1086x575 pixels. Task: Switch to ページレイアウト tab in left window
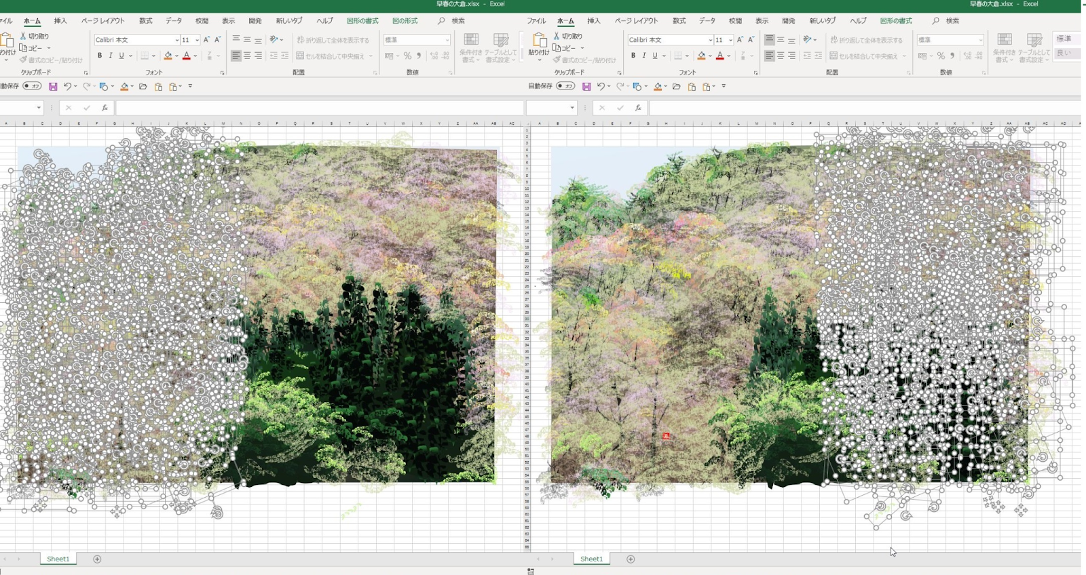(103, 21)
